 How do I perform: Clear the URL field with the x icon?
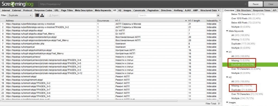[x=245, y=4]
